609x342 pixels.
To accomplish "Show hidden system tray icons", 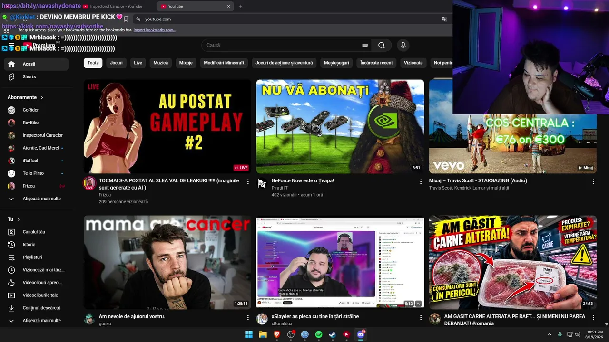I will pyautogui.click(x=550, y=334).
